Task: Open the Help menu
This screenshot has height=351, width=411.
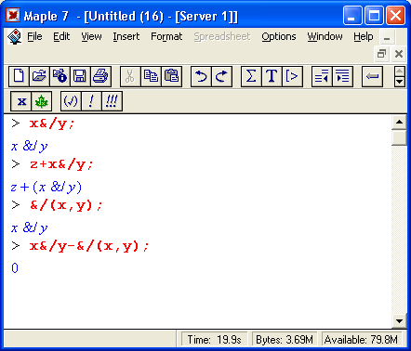Action: (364, 36)
